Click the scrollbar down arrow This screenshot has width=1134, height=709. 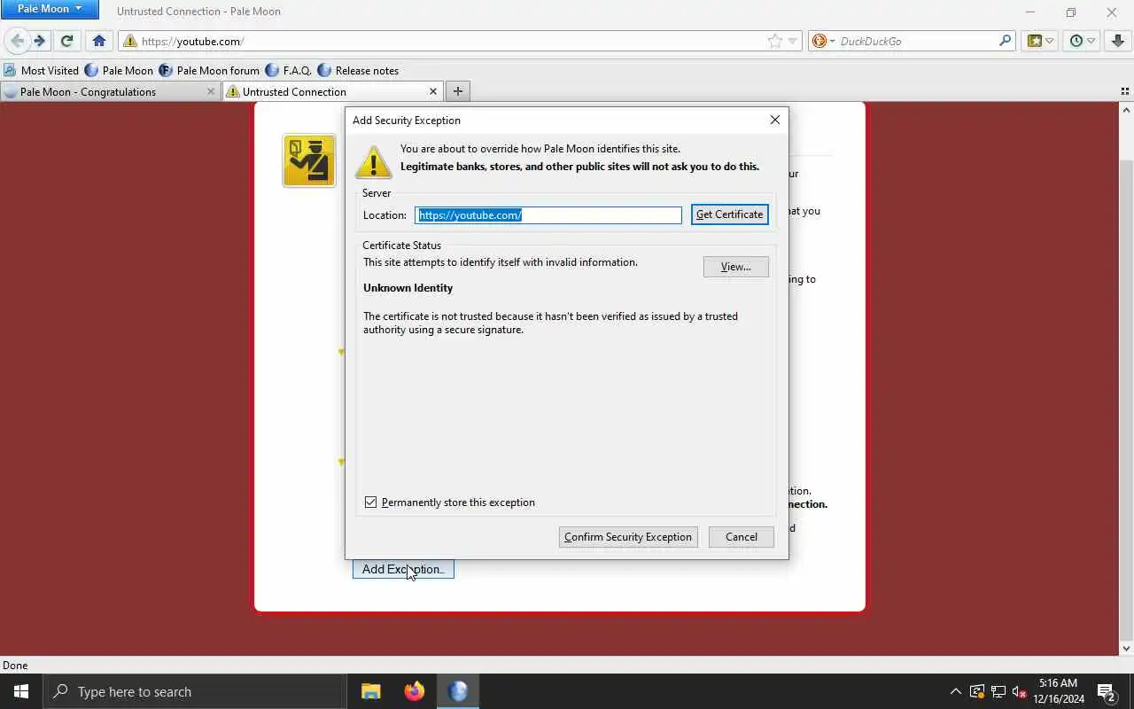point(1126,649)
